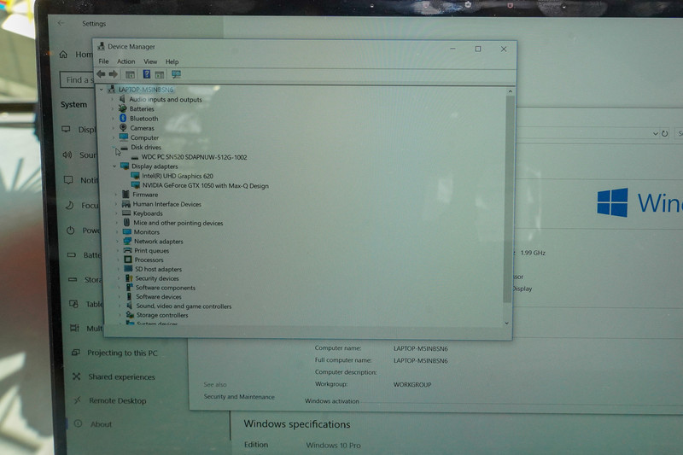Click the Home icon in Settings
This screenshot has height=455, width=683.
pos(63,55)
